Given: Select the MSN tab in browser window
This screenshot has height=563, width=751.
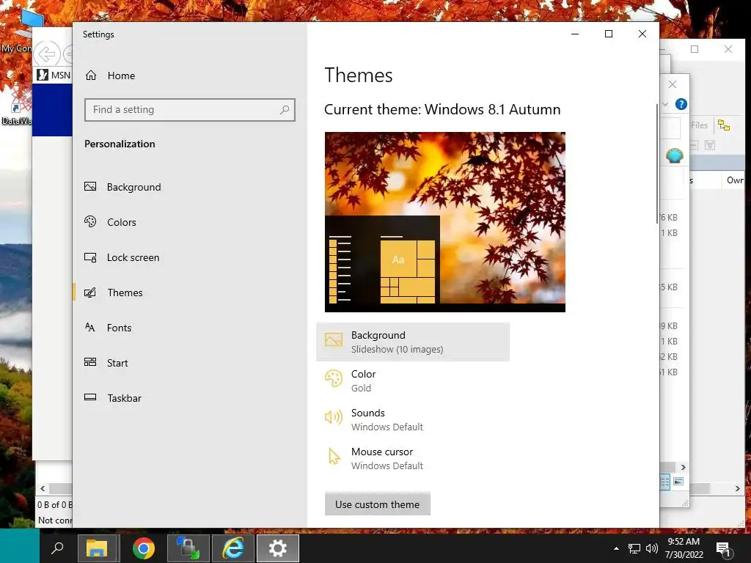Looking at the screenshot, I should pos(54,76).
